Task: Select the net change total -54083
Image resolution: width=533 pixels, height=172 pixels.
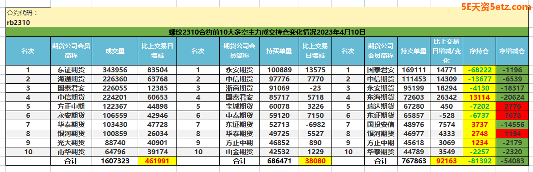Action: (x=512, y=161)
